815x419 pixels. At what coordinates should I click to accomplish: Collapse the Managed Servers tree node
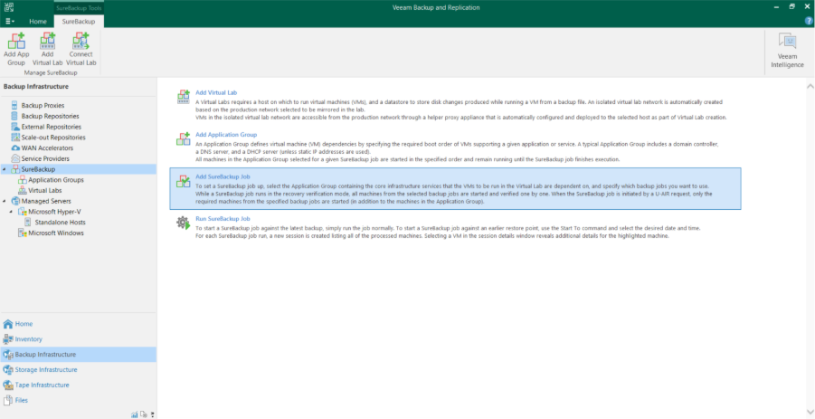pyautogui.click(x=5, y=201)
